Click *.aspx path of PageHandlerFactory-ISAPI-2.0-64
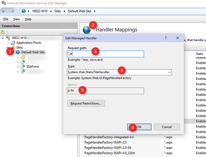Image resolution: width=206 pixels, height=157 pixels. pos(168,148)
